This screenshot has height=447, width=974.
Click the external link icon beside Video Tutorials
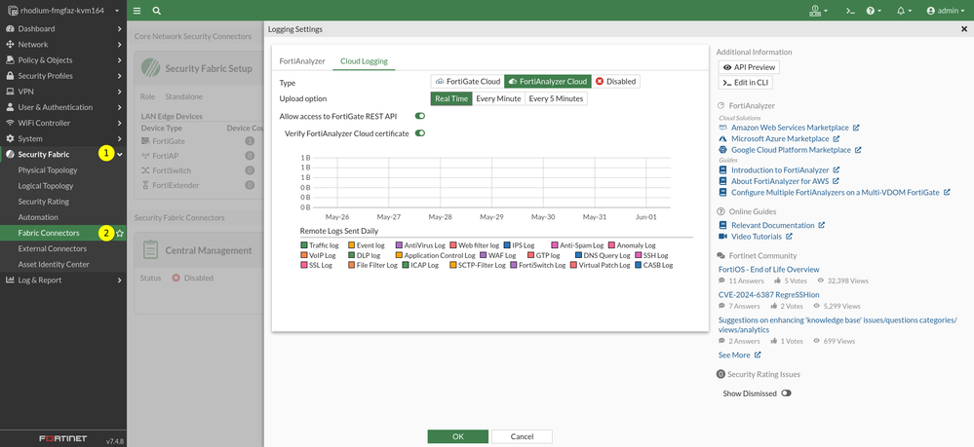pyautogui.click(x=789, y=237)
